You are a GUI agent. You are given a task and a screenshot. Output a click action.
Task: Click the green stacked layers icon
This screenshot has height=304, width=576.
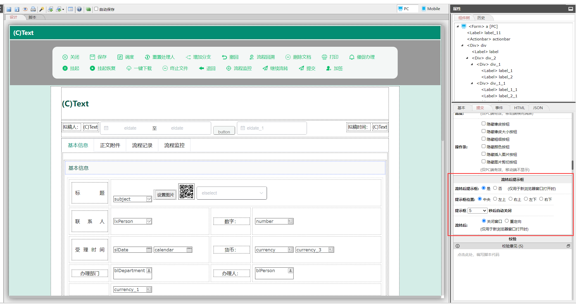click(x=88, y=9)
